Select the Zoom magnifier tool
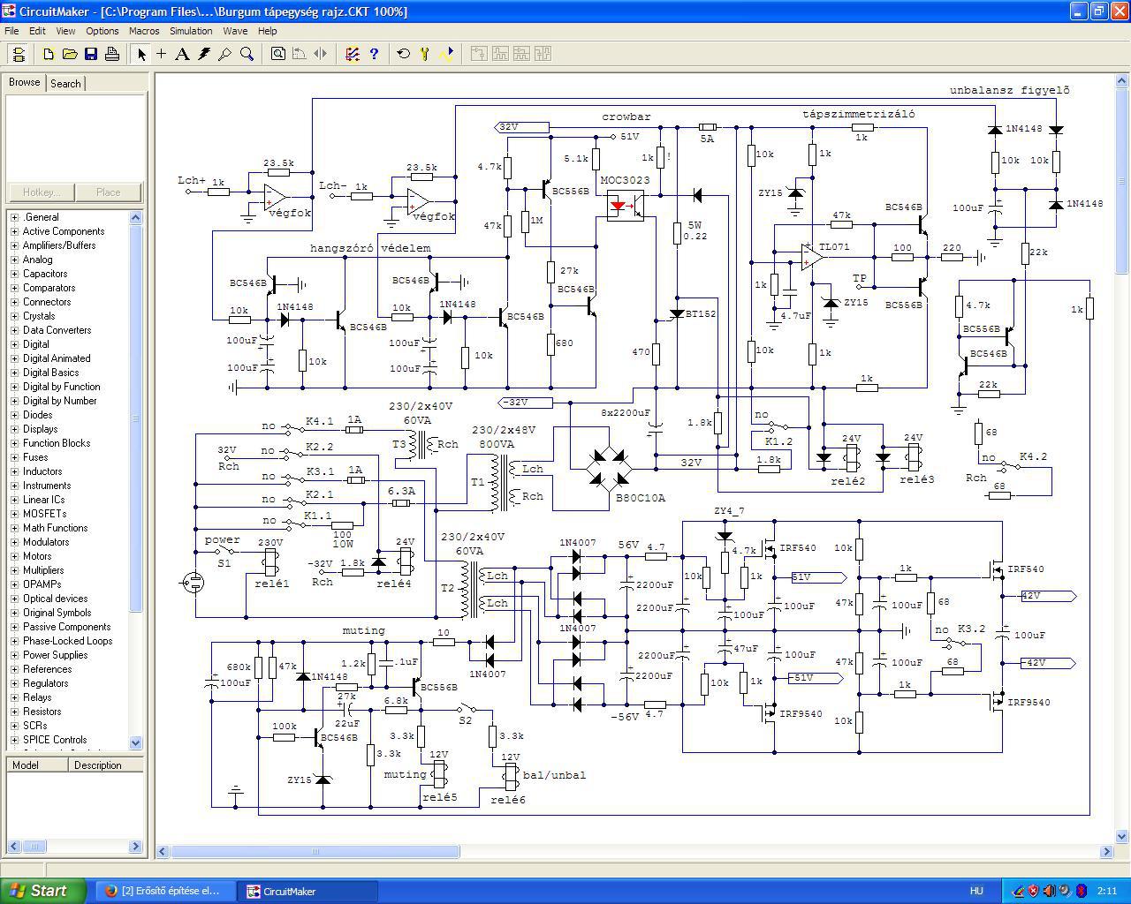This screenshot has width=1131, height=904. click(x=247, y=54)
